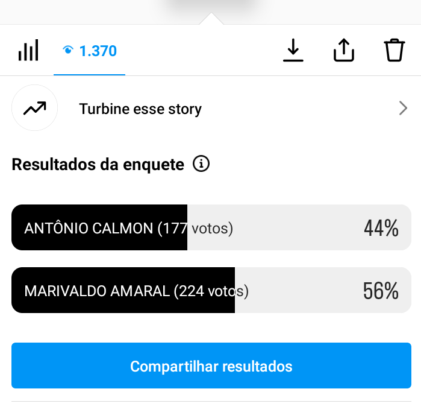Open the Turbine esse story option
421x418 pixels.
coord(140,109)
